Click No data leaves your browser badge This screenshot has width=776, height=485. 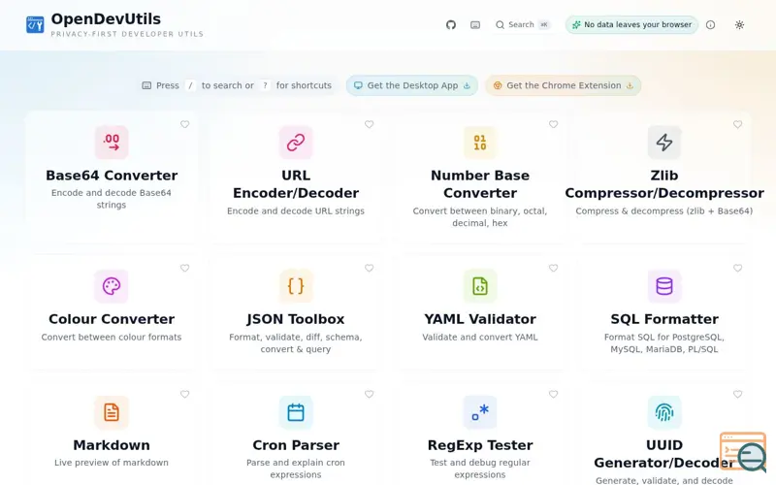click(x=631, y=25)
